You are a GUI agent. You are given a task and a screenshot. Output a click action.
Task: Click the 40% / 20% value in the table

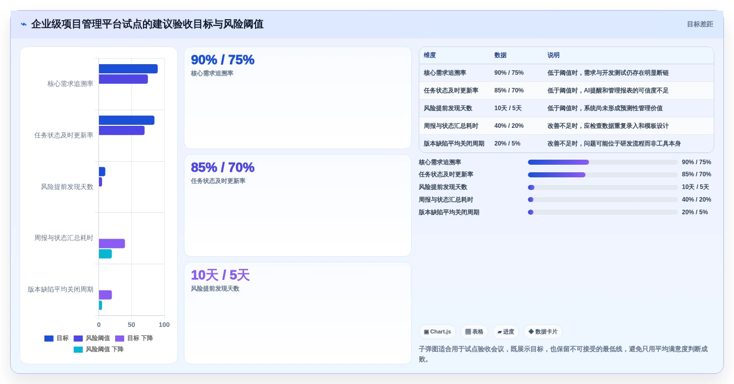[x=509, y=126]
